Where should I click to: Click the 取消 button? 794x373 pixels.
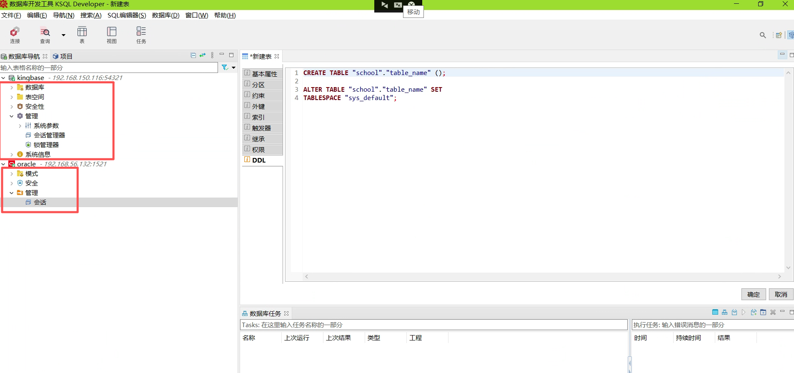click(781, 294)
